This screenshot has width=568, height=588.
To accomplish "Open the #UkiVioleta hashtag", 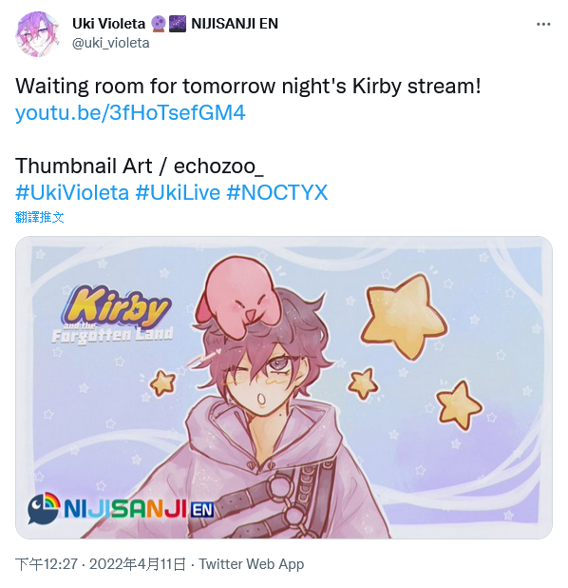I will click(72, 193).
